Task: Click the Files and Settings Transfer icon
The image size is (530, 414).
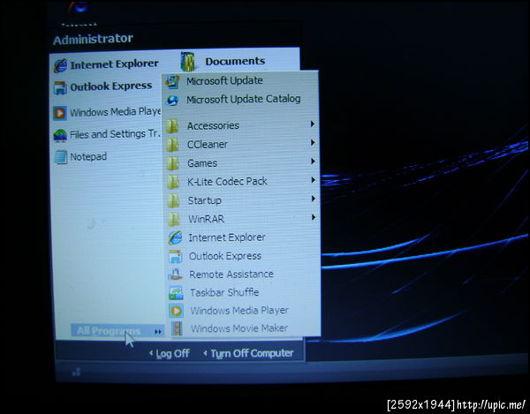Action: point(60,135)
